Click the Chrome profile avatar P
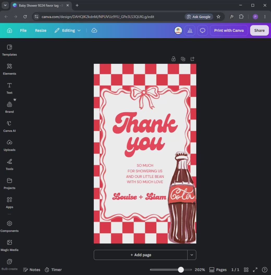The height and width of the screenshot is (275, 271). point(255,17)
